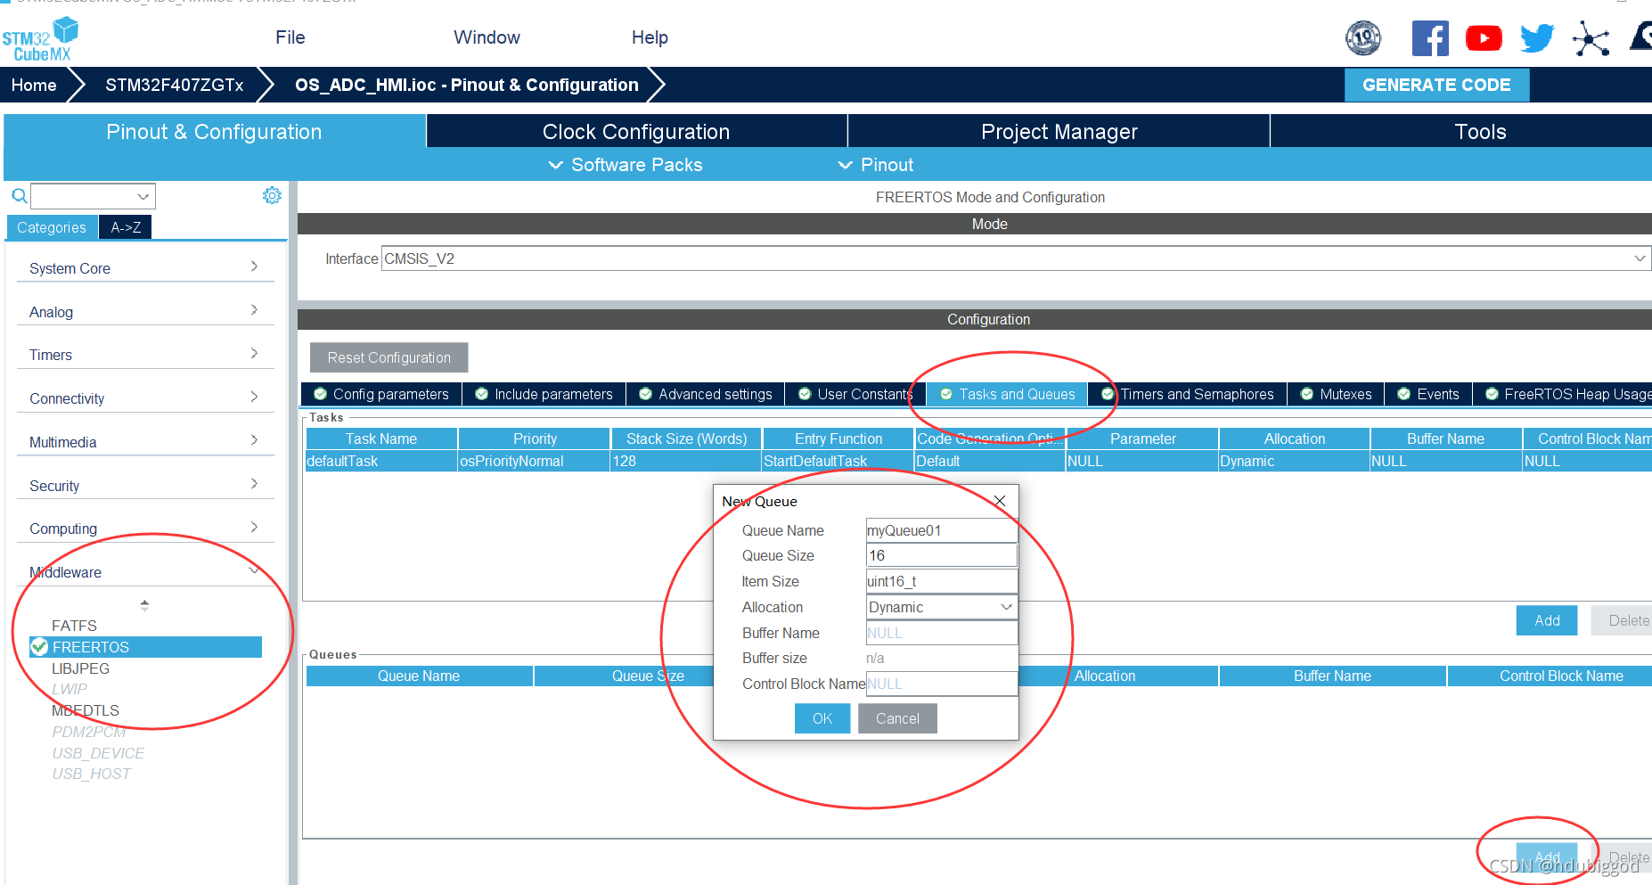This screenshot has width=1652, height=885.
Task: Cancel the New Queue dialog
Action: click(897, 718)
